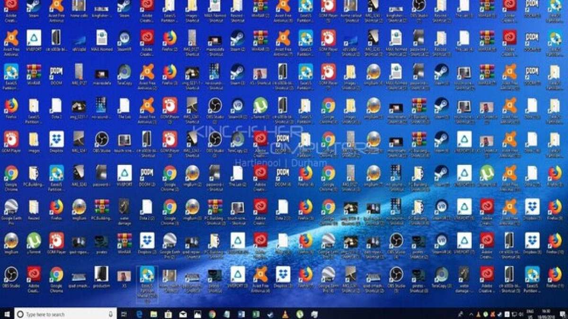This screenshot has height=319, width=568.
Task: Launch Microsoft Edge from the taskbar
Action: tap(140, 314)
